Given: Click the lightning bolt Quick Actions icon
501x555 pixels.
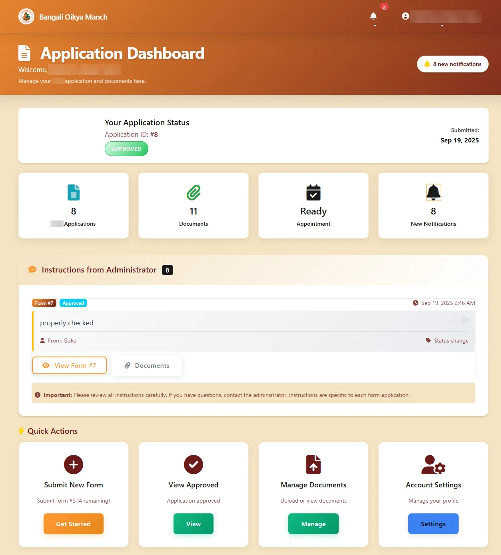Looking at the screenshot, I should point(21,431).
